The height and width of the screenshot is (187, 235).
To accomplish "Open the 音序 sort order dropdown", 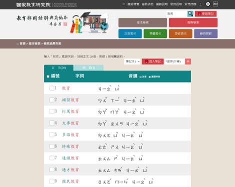I will tap(174, 61).
